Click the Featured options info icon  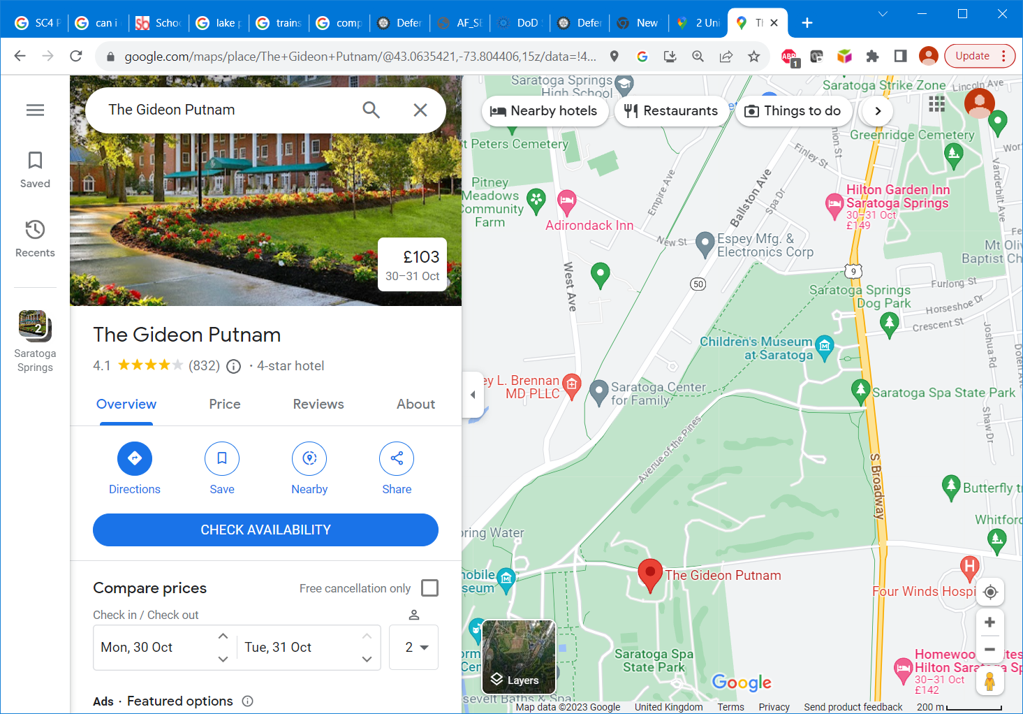(x=247, y=701)
